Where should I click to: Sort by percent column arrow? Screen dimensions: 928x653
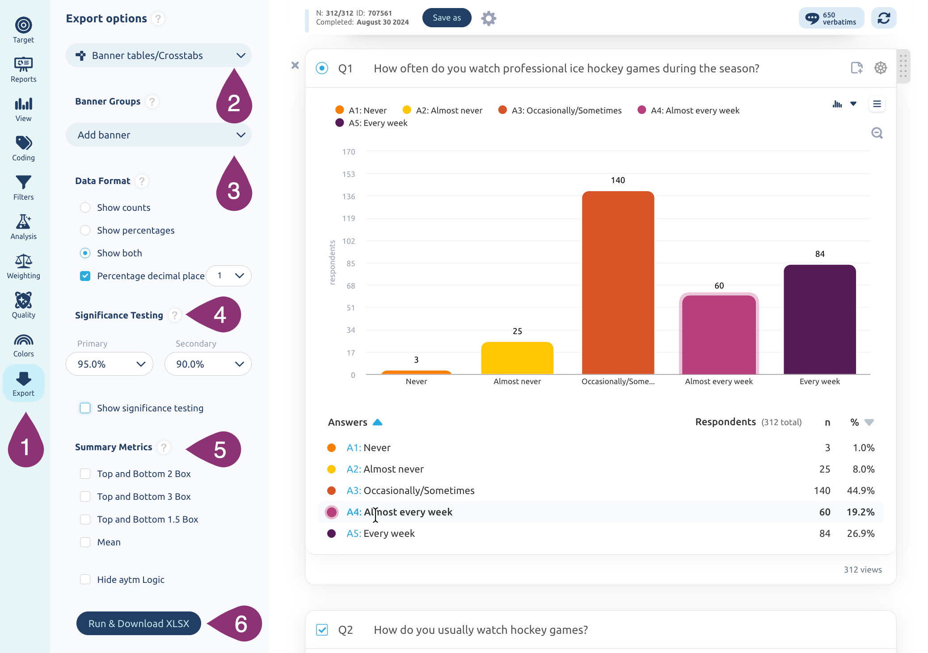(x=869, y=422)
